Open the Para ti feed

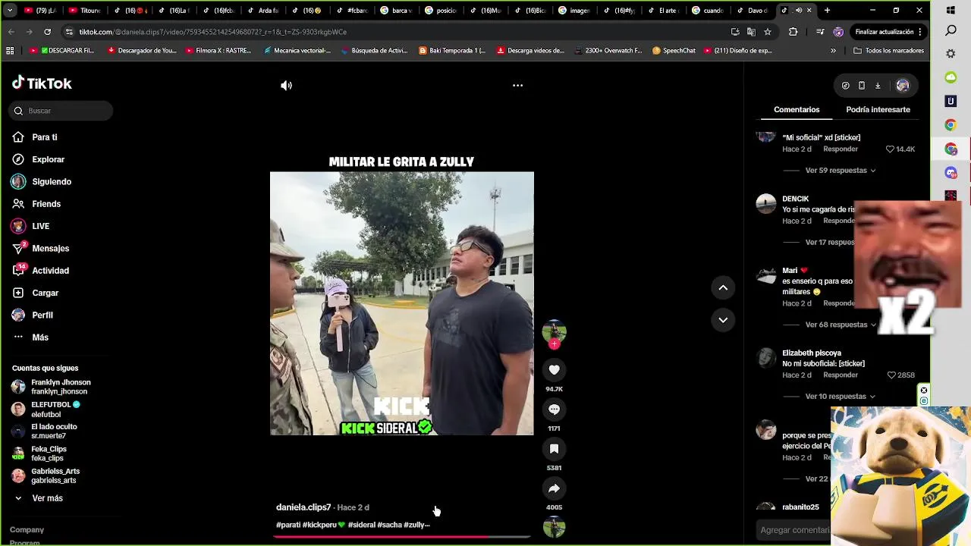pyautogui.click(x=45, y=137)
